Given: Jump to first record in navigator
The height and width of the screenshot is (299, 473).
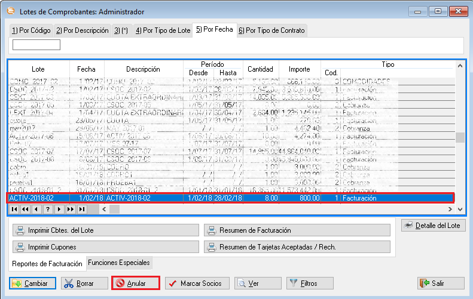Looking at the screenshot, I should [14, 209].
